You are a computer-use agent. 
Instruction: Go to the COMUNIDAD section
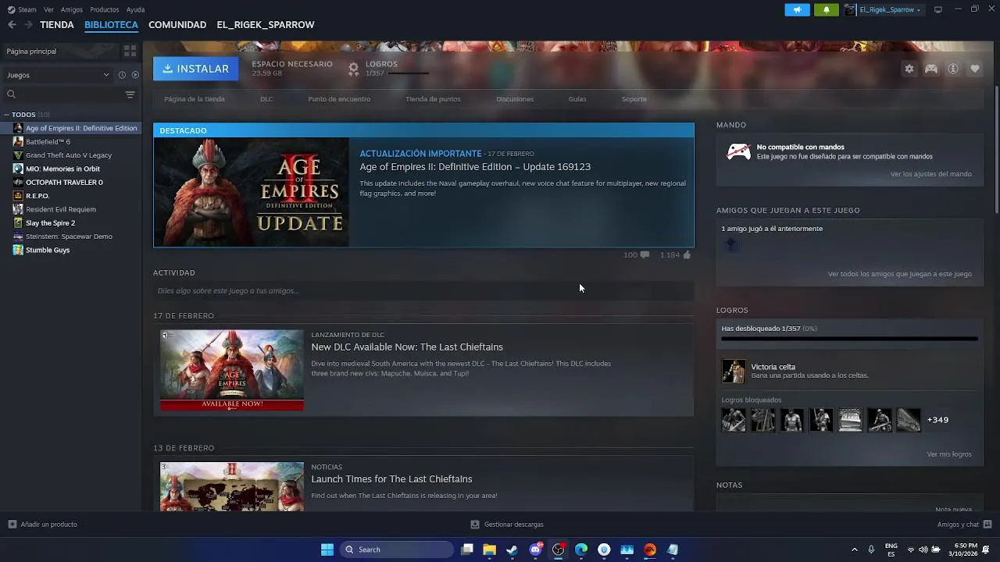[177, 25]
